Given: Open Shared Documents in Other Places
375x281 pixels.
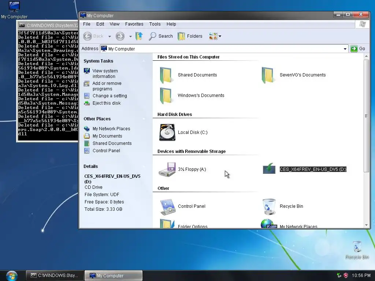Looking at the screenshot, I should [x=112, y=143].
